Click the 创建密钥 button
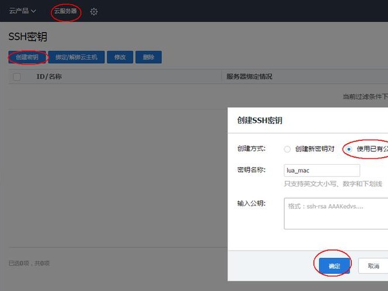Screen dimensions: 388x291 coord(27,57)
